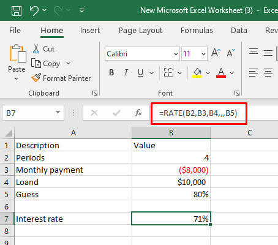
Task: Select the $10,000 loan cell
Action: tap(171, 182)
